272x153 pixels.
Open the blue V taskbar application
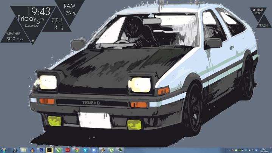(x=94, y=150)
